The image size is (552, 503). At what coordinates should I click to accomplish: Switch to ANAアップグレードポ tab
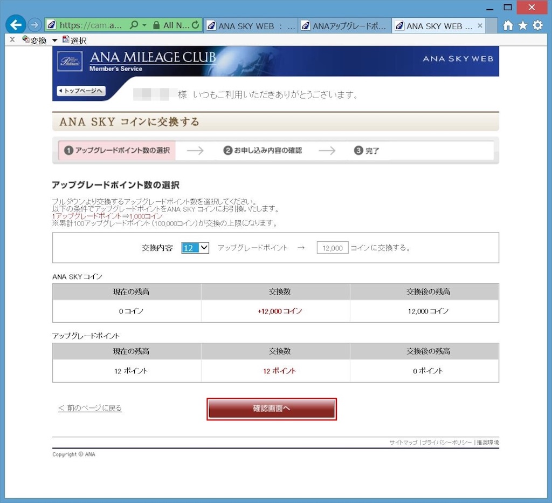point(345,26)
